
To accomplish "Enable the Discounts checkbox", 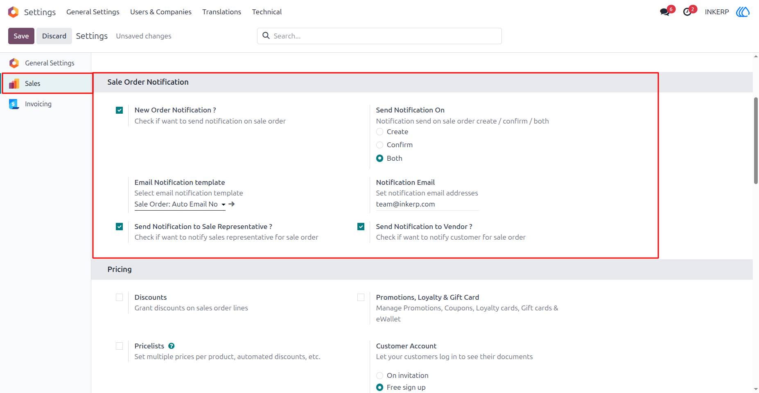I will coord(120,297).
